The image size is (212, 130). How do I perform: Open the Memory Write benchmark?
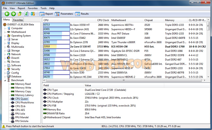[21, 88]
